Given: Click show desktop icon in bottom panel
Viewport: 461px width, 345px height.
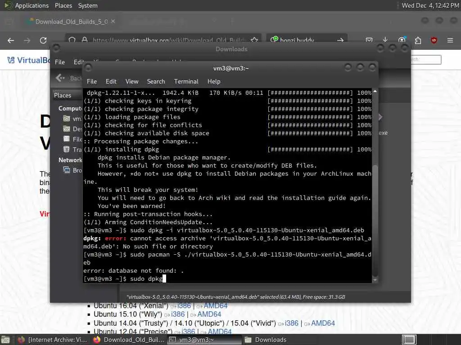Looking at the screenshot, I should [x=5, y=340].
